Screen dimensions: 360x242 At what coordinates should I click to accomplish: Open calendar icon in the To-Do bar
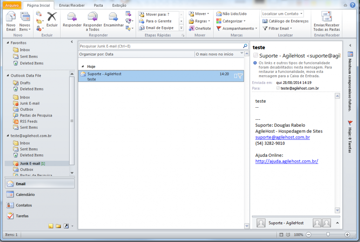(x=350, y=54)
